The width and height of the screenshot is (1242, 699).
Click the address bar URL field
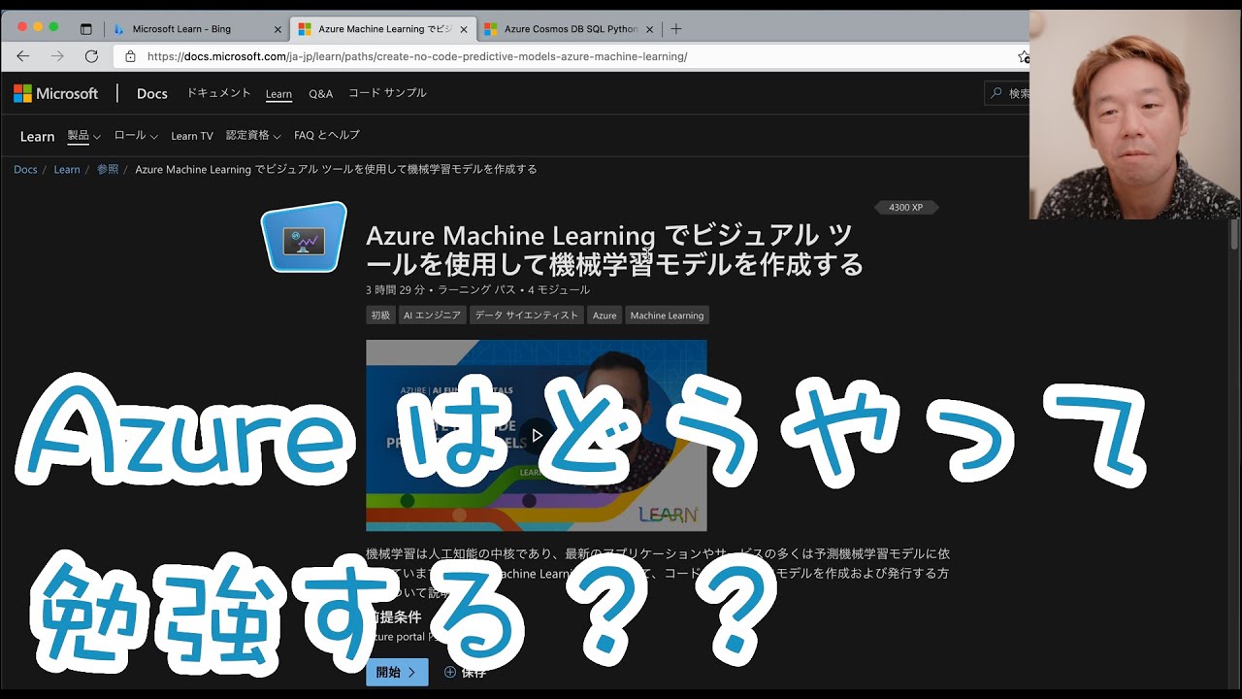[572, 56]
